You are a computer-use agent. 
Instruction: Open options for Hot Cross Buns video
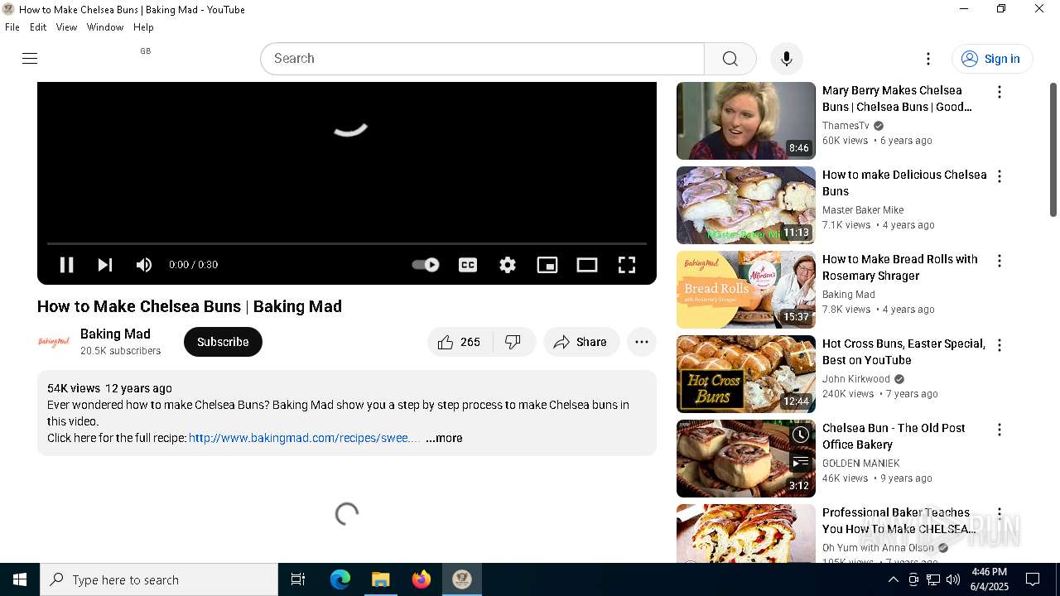1000,345
